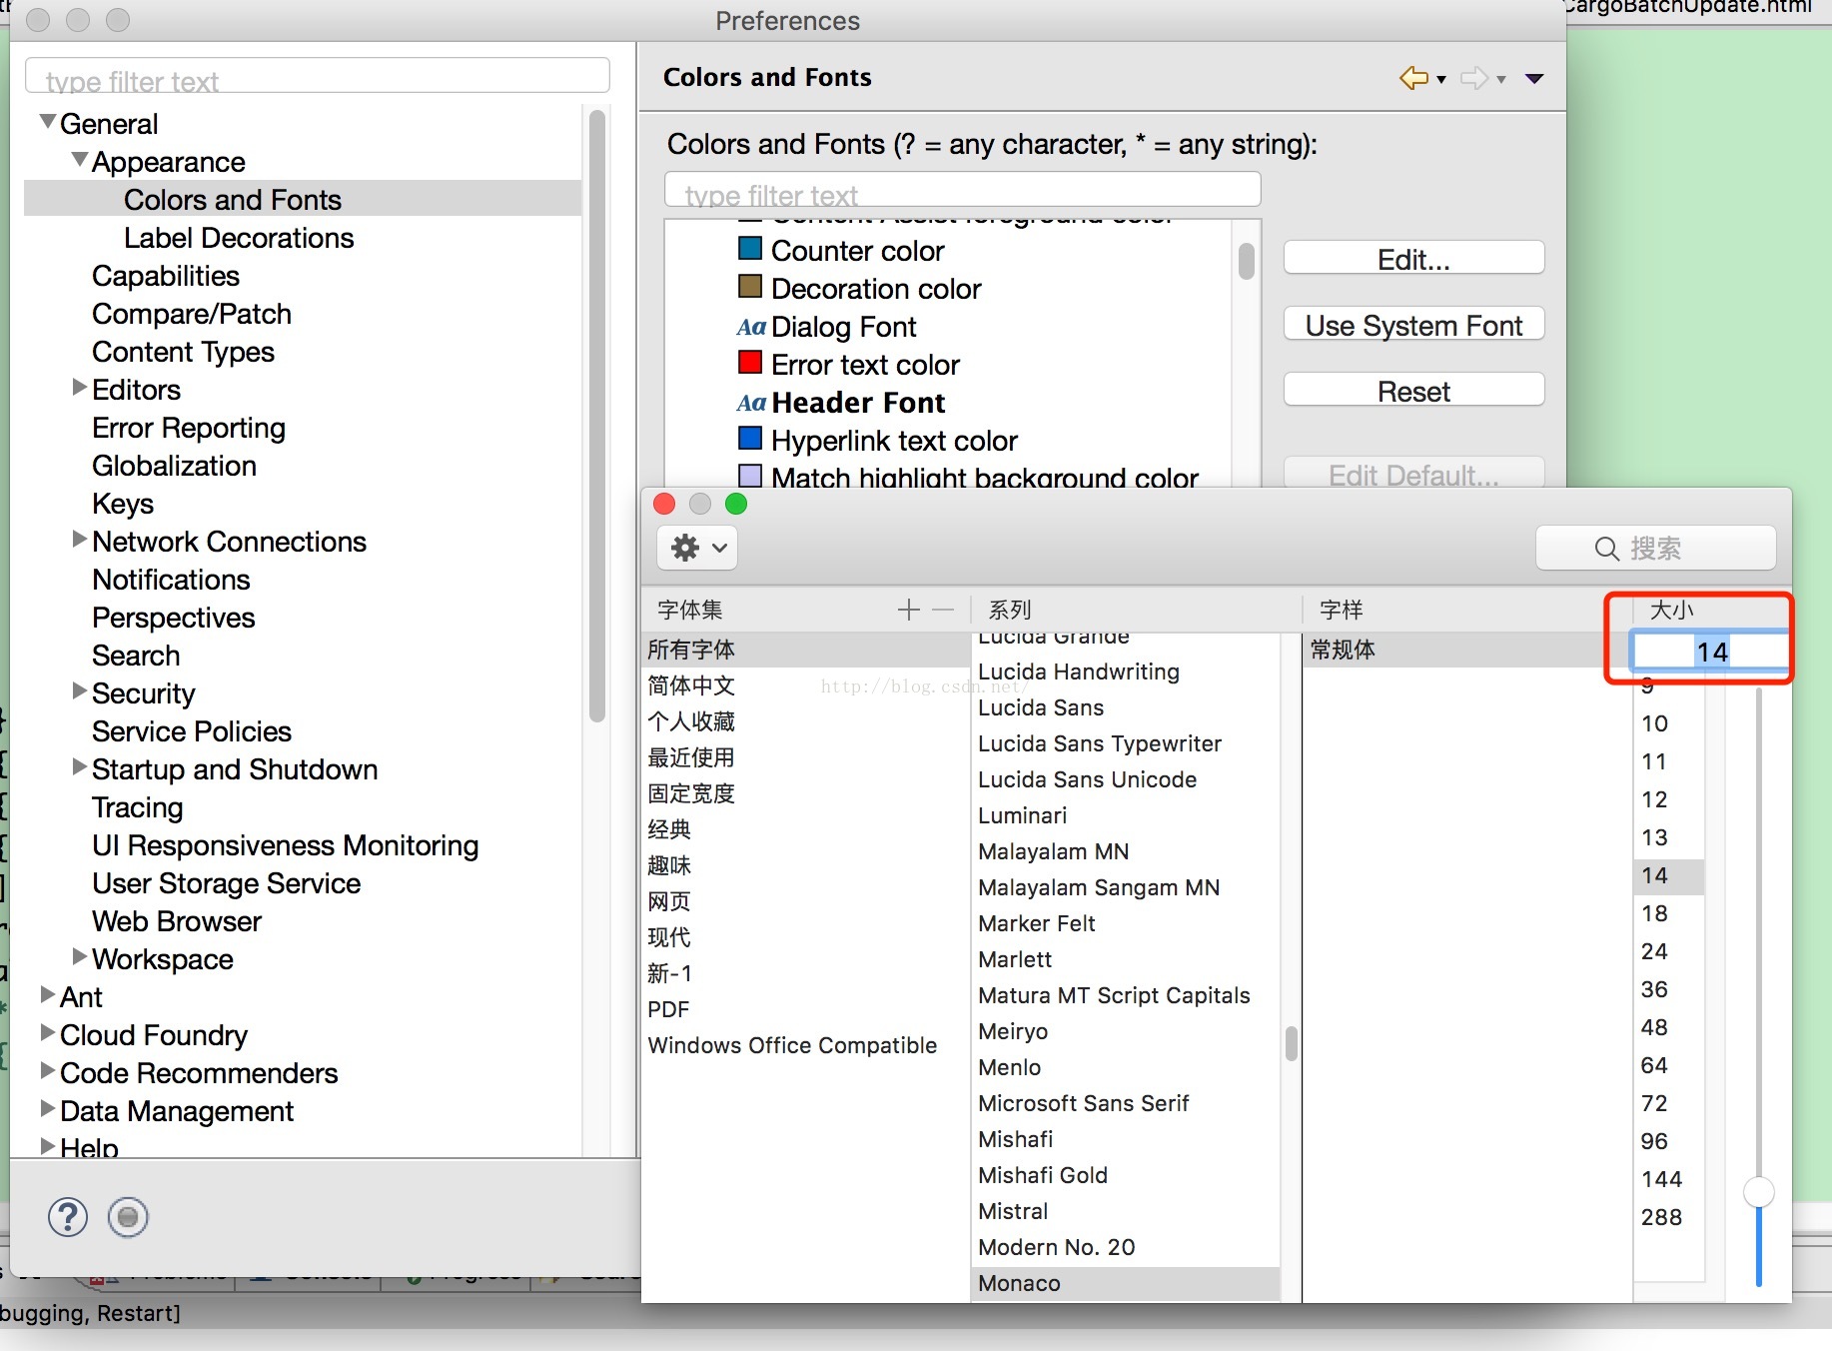1832x1351 pixels.
Task: Click the record preferences icon beside Help
Action: tap(128, 1217)
